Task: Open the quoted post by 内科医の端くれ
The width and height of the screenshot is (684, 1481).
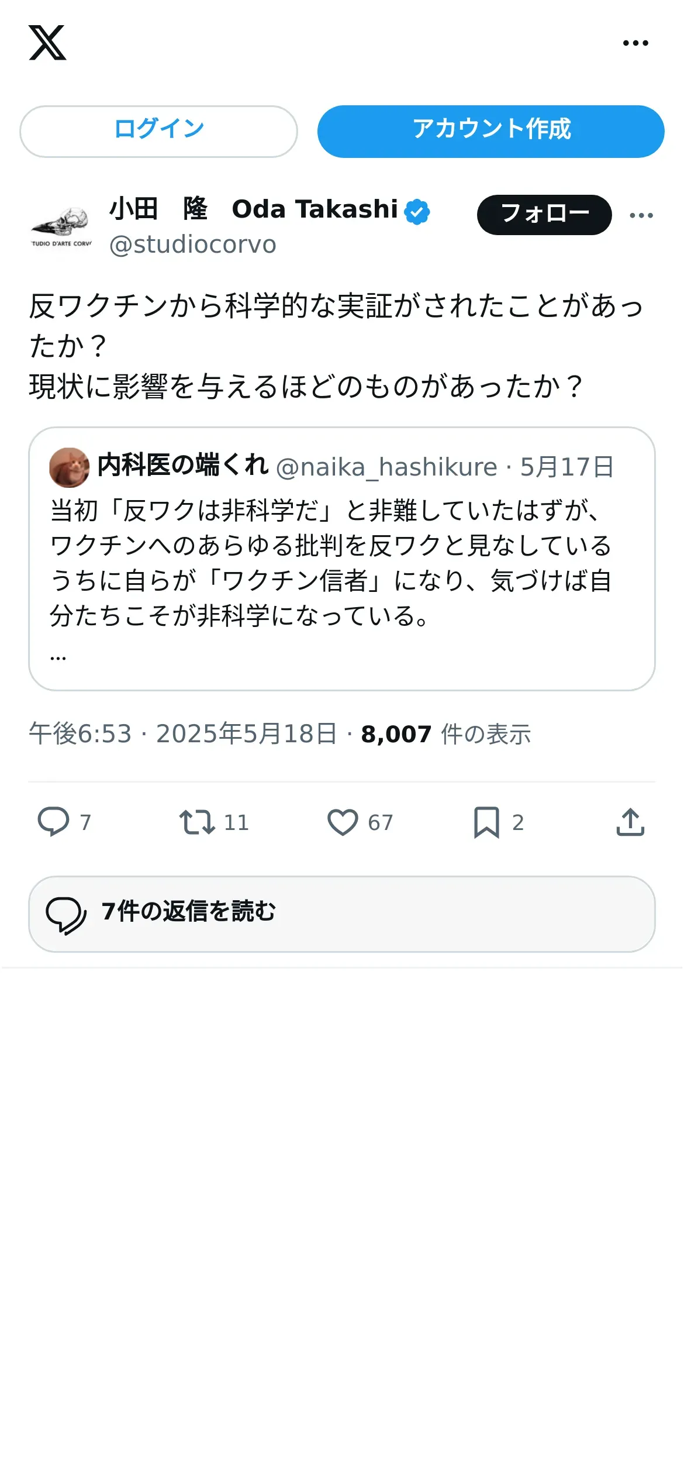Action: (x=342, y=559)
